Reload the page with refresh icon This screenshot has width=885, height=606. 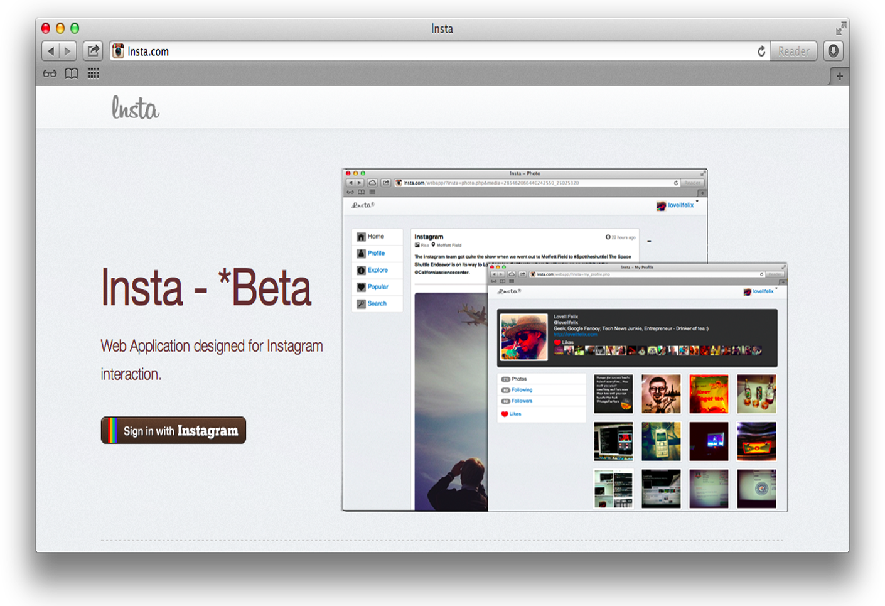761,51
